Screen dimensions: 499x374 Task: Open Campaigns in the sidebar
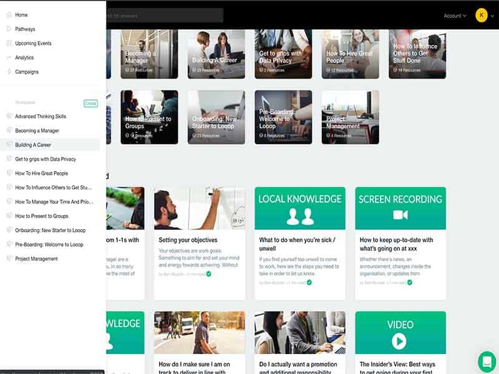pos(27,72)
